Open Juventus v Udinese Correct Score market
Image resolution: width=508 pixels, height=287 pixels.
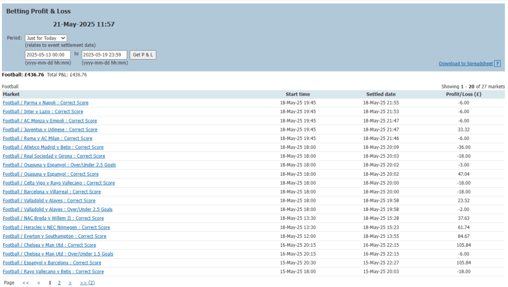pos(50,130)
